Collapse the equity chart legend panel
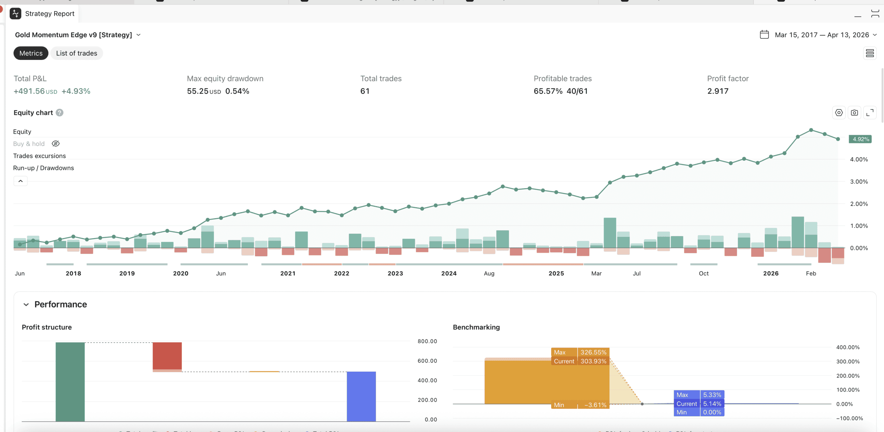884x432 pixels. (x=20, y=181)
